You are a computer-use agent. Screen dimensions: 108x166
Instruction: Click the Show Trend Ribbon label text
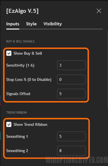coord(30,124)
